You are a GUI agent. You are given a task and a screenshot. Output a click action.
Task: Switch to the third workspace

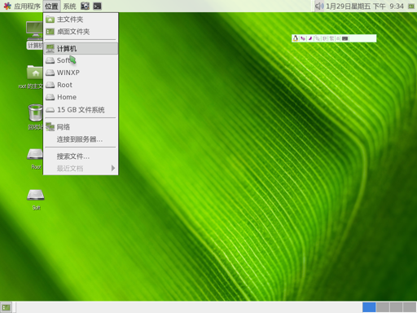click(396, 307)
